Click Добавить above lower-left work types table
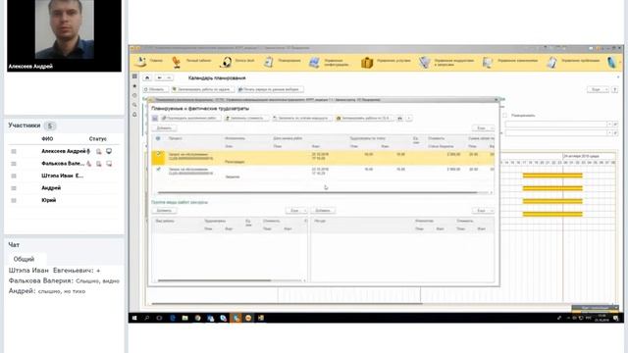This screenshot has width=628, height=353. click(164, 211)
